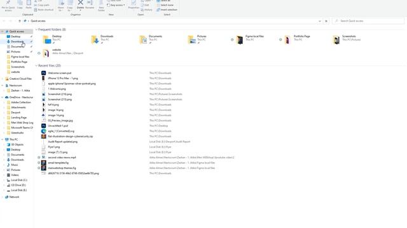Select the Welcome screen.psd Photoshop file icon

pos(44,73)
